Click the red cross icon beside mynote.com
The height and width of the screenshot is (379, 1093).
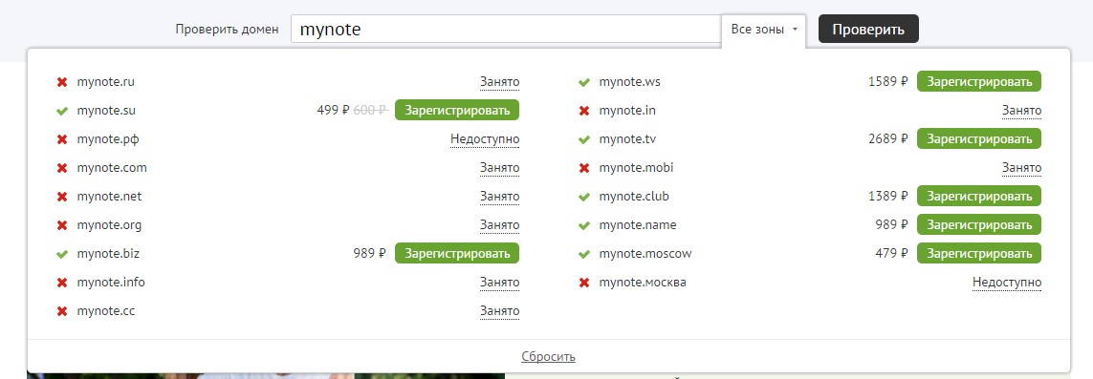[62, 168]
